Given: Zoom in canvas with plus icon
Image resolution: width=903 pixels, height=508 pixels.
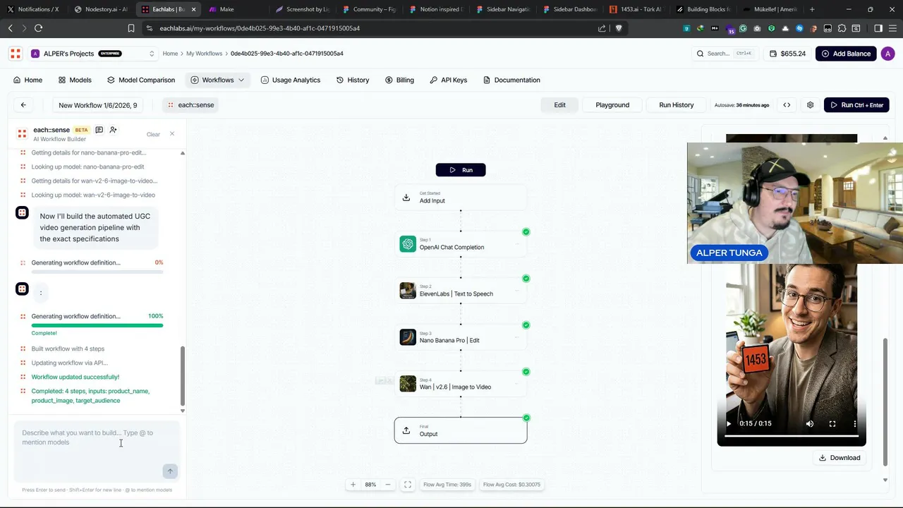Looking at the screenshot, I should 353,485.
